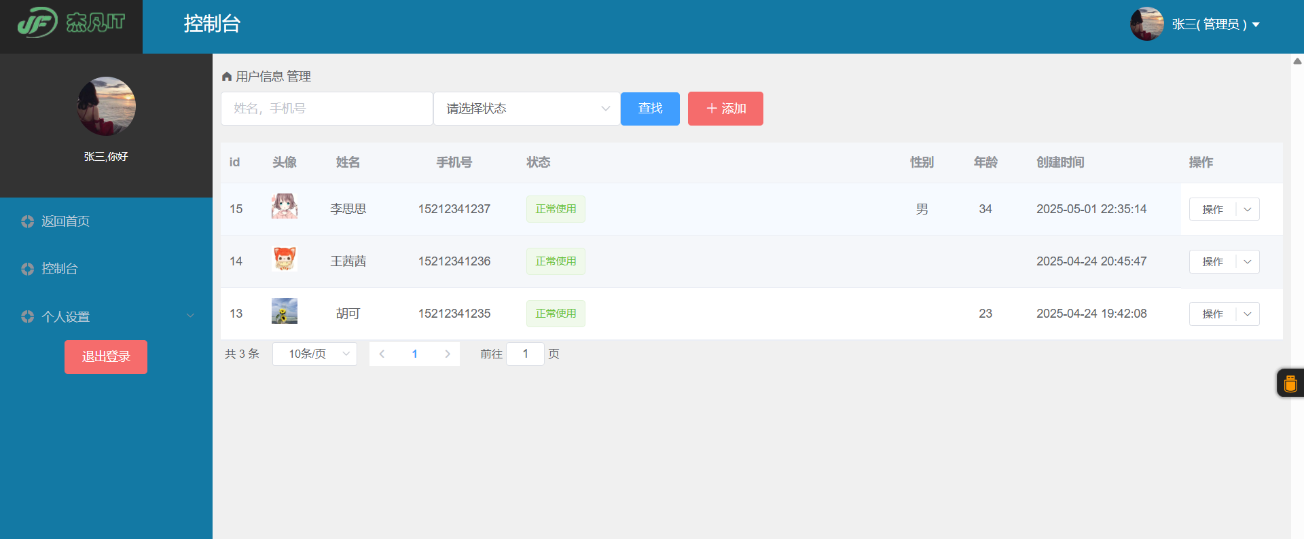Click the 添加 add button
Image resolution: width=1304 pixels, height=539 pixels.
[x=725, y=109]
